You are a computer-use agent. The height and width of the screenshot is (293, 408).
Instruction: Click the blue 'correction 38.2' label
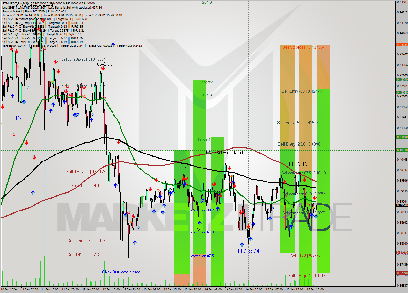(x=202, y=210)
